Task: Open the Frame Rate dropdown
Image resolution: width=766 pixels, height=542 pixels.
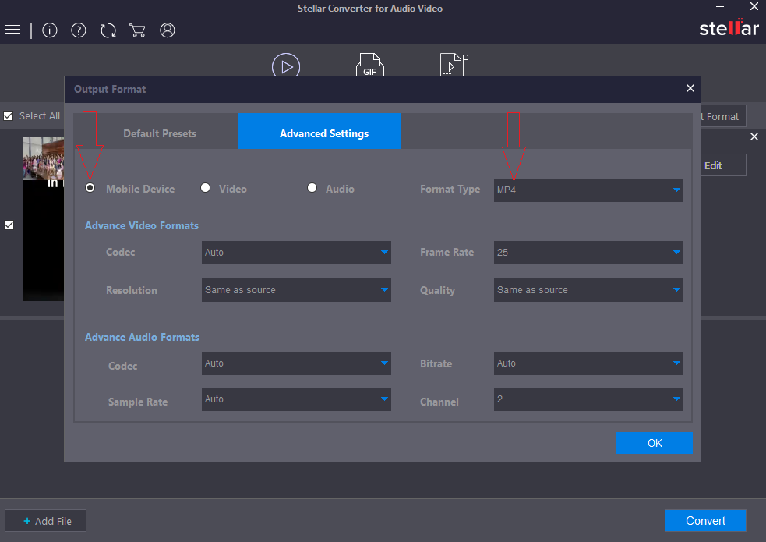Action: tap(588, 253)
